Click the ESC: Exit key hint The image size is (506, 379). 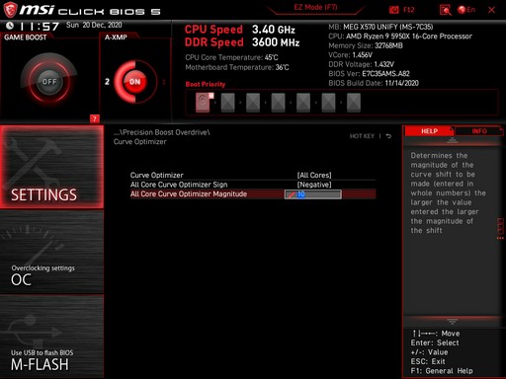coord(428,361)
